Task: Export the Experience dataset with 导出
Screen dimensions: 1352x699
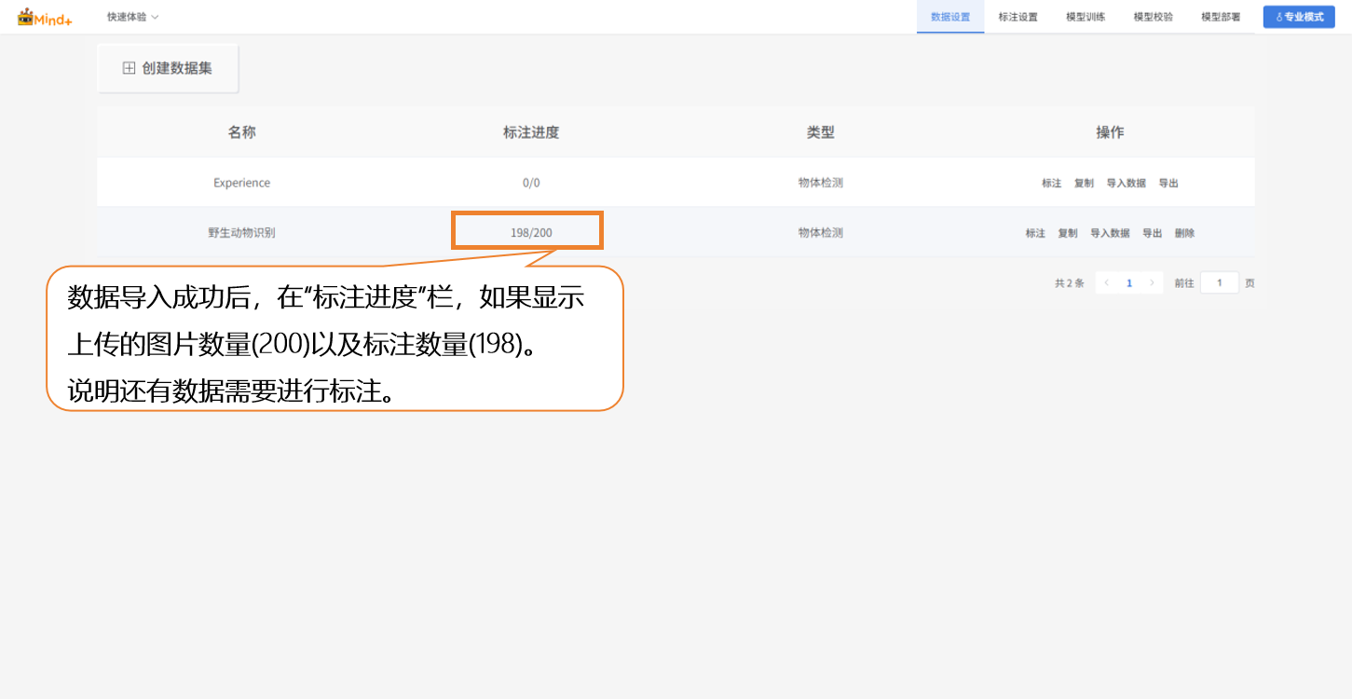Action: 1168,184
